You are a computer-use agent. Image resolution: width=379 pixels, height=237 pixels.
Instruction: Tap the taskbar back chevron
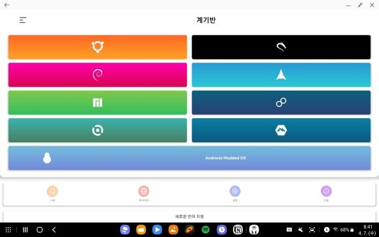54,230
